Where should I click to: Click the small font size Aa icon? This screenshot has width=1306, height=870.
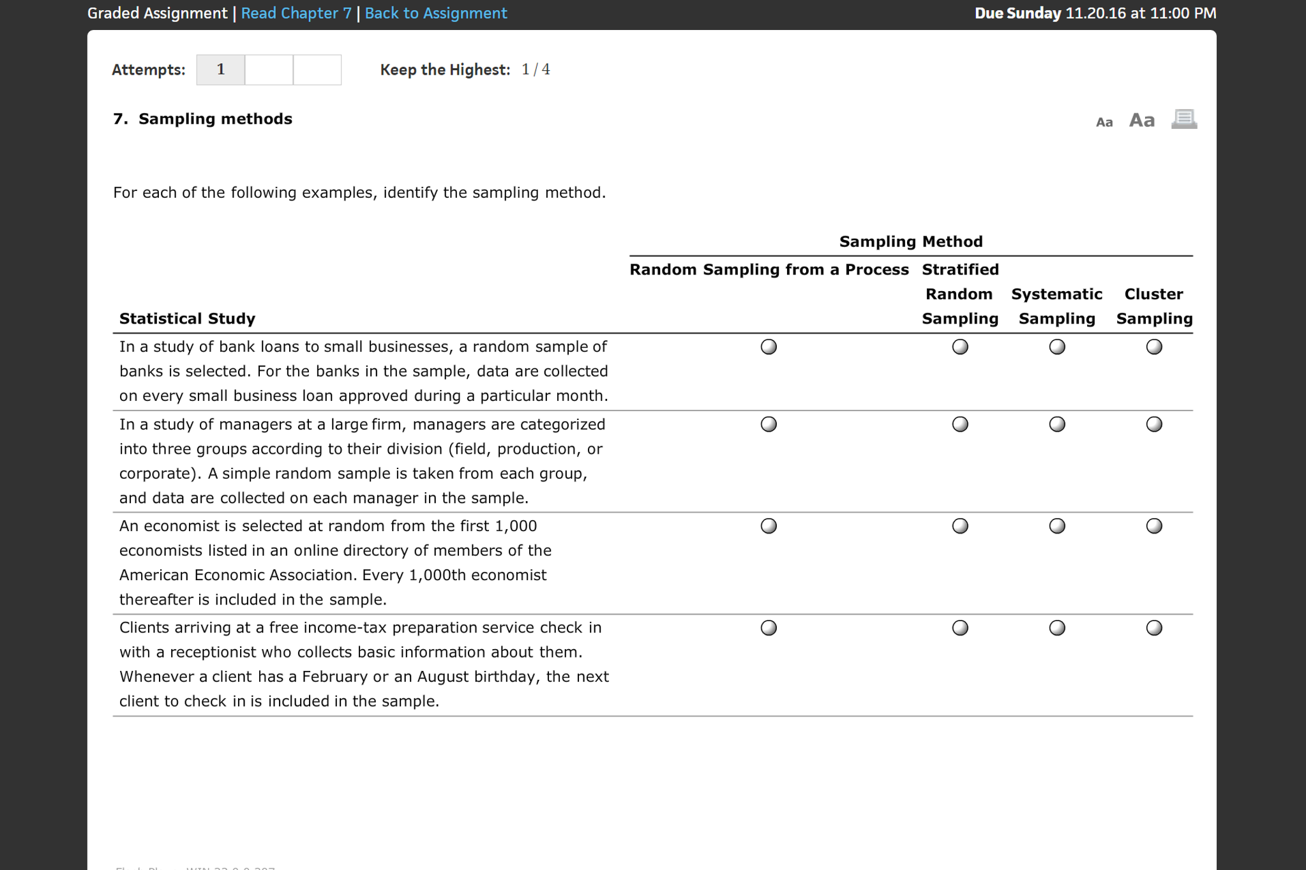click(x=1104, y=122)
